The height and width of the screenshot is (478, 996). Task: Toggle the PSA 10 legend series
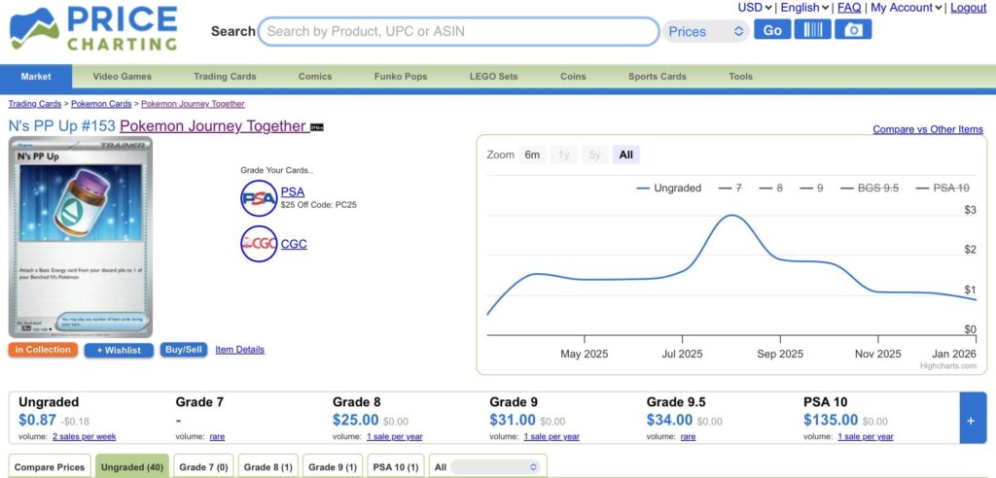tap(942, 188)
